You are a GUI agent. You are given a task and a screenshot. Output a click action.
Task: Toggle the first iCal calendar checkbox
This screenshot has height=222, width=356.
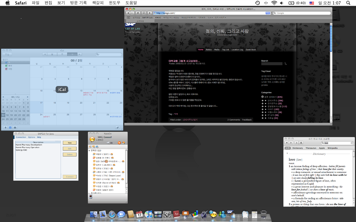[6, 62]
